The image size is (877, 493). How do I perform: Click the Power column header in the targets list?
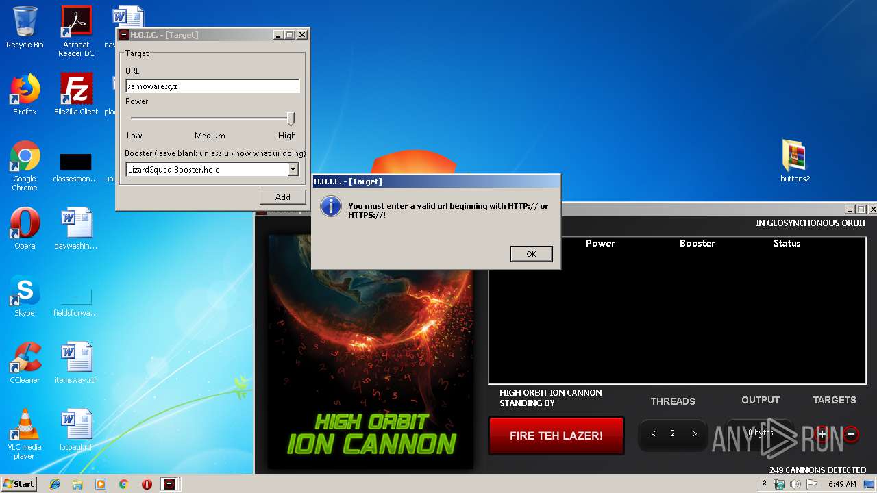600,243
